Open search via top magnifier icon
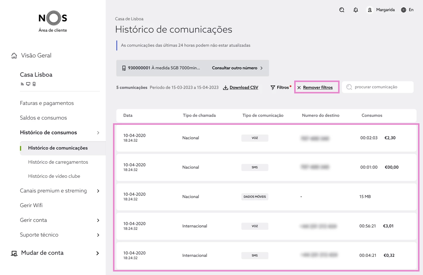Image resolution: width=423 pixels, height=275 pixels. click(342, 10)
